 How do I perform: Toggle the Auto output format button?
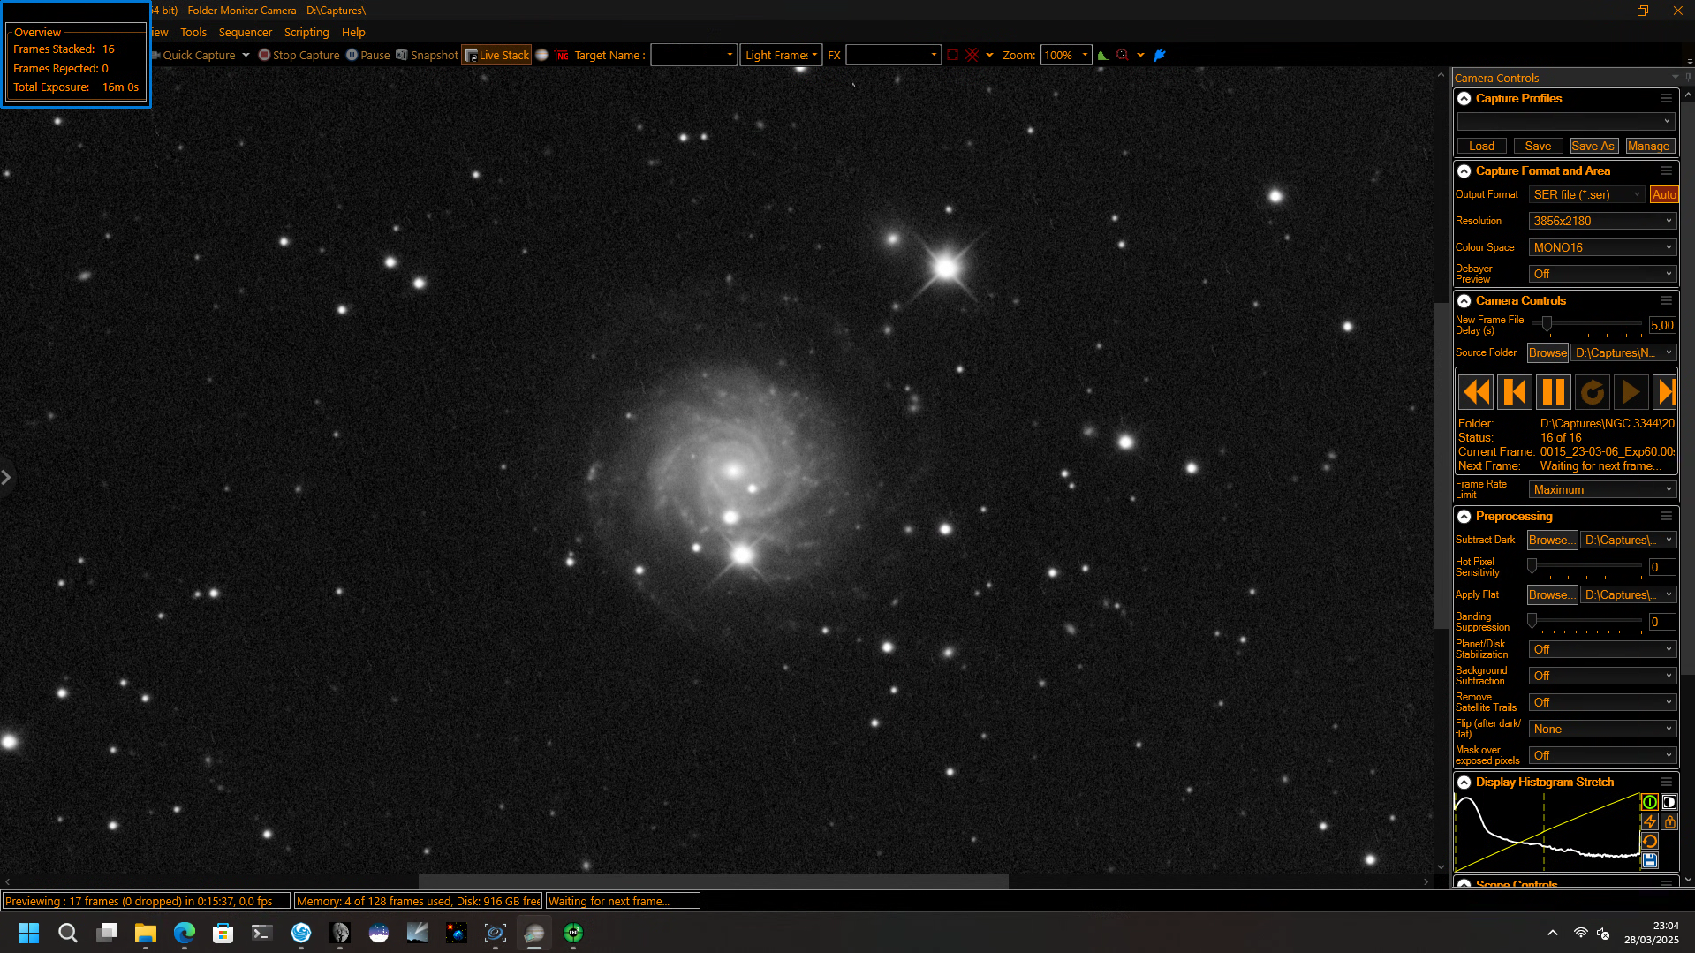(x=1664, y=194)
